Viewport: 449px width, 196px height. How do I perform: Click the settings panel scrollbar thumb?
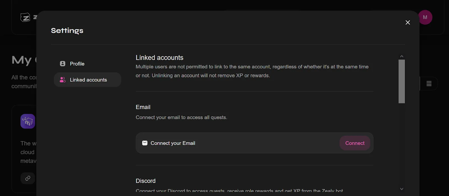(402, 81)
